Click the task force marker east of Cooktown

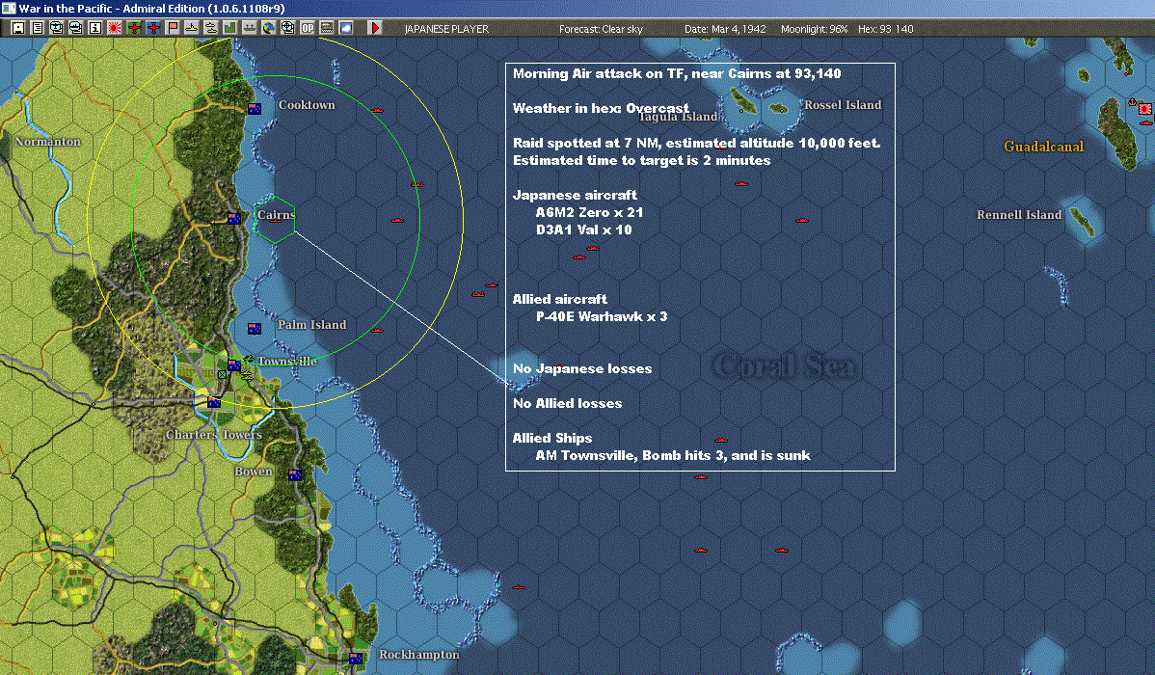point(377,111)
